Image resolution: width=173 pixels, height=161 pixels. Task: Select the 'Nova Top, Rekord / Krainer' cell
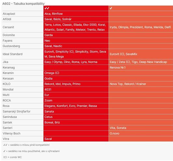tap(141, 84)
